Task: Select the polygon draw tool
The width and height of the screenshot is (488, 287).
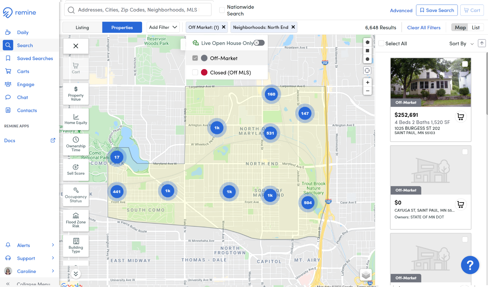Action: coord(367,42)
